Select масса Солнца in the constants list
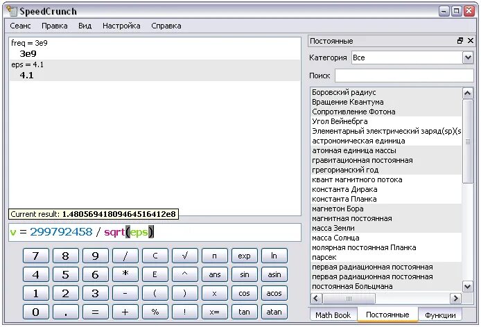This screenshot has width=481, height=327. coord(386,238)
